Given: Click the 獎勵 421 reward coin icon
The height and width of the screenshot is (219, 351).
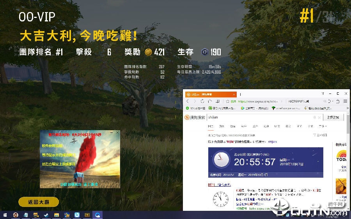Looking at the screenshot, I should pyautogui.click(x=148, y=52).
